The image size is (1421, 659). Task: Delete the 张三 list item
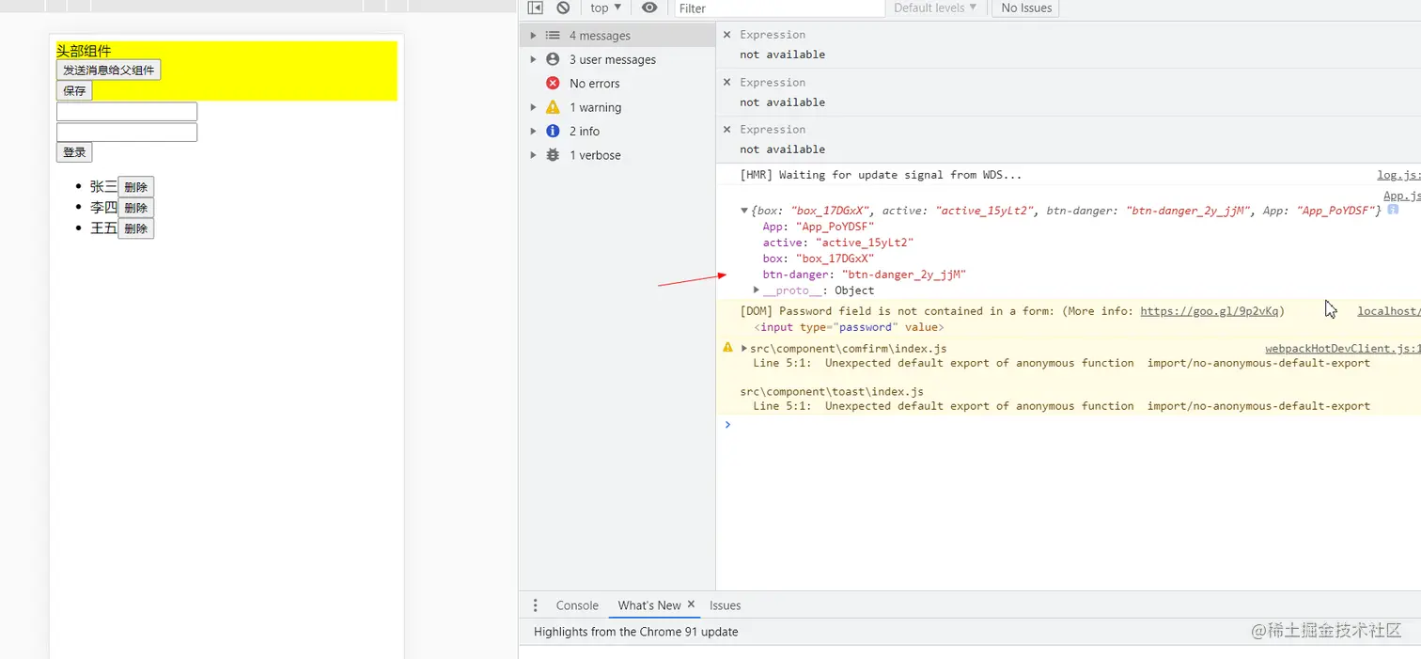point(135,187)
